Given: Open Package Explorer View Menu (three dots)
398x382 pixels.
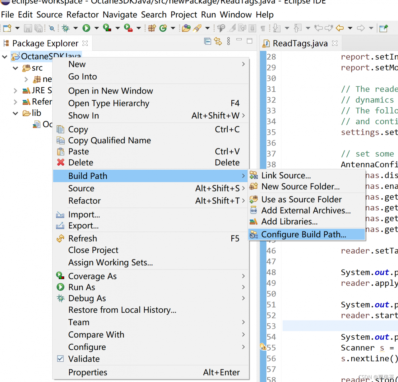Looking at the screenshot, I should tap(229, 41).
